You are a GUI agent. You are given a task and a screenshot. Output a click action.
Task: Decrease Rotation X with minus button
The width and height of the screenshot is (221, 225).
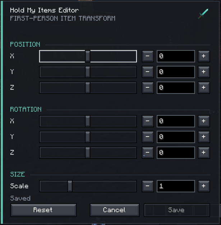[x=148, y=121]
